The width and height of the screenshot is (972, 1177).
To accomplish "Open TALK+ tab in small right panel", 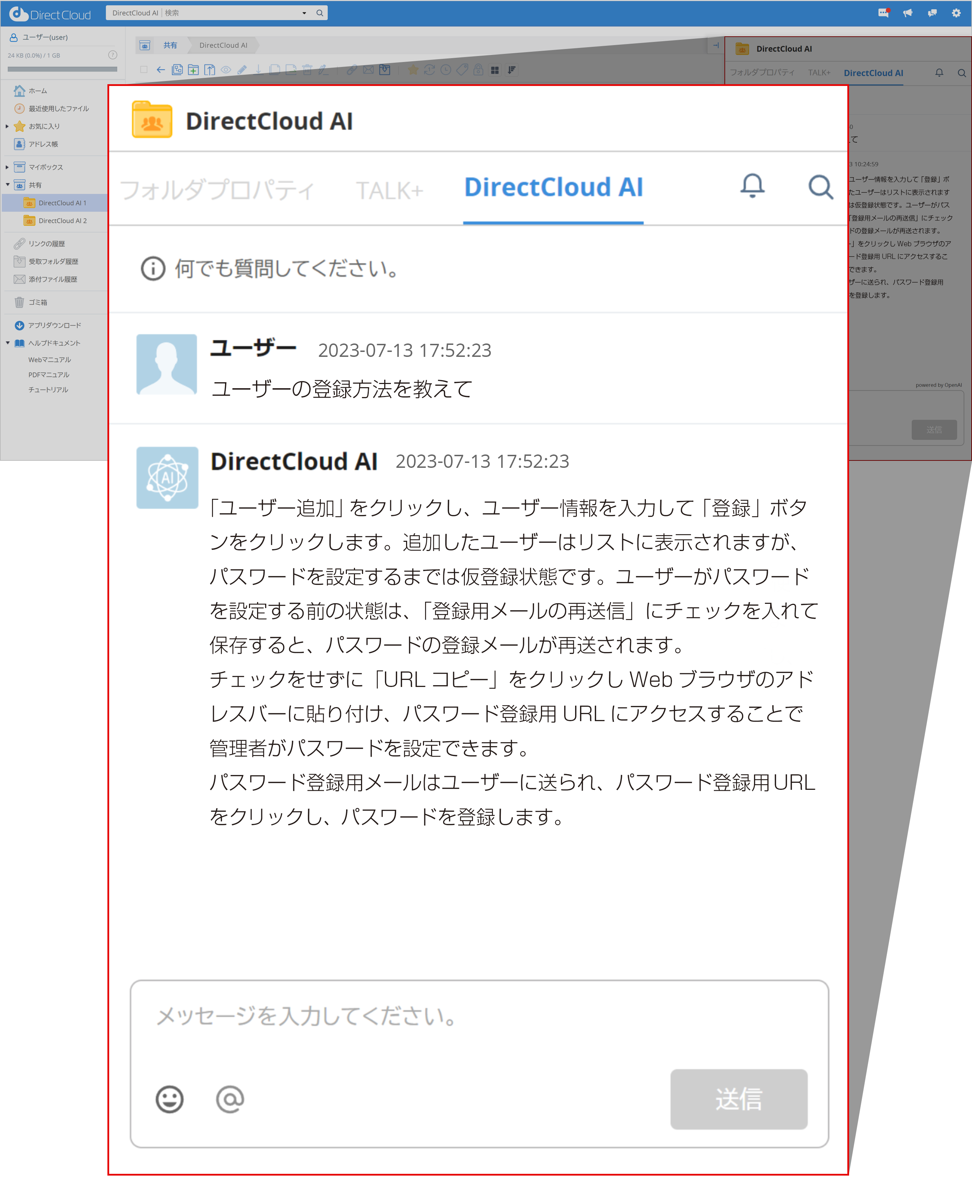I will click(x=819, y=73).
